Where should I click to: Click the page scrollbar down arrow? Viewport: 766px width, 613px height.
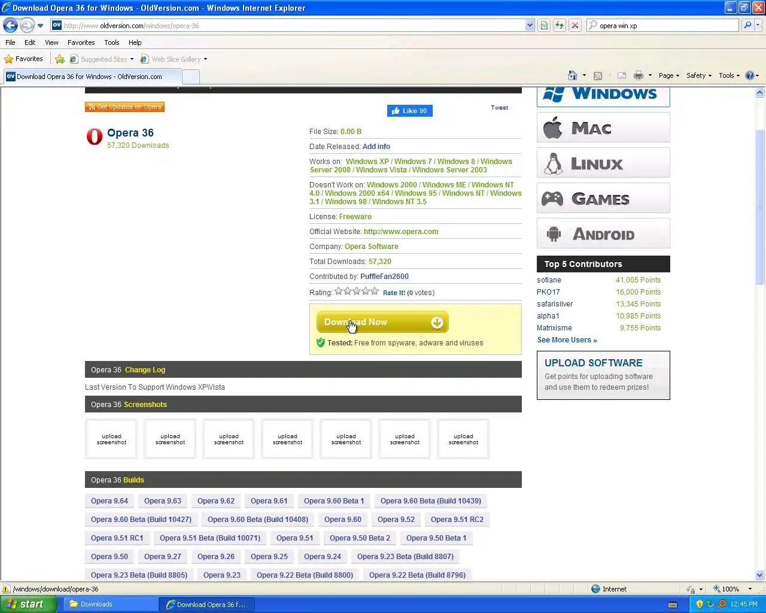pos(760,575)
